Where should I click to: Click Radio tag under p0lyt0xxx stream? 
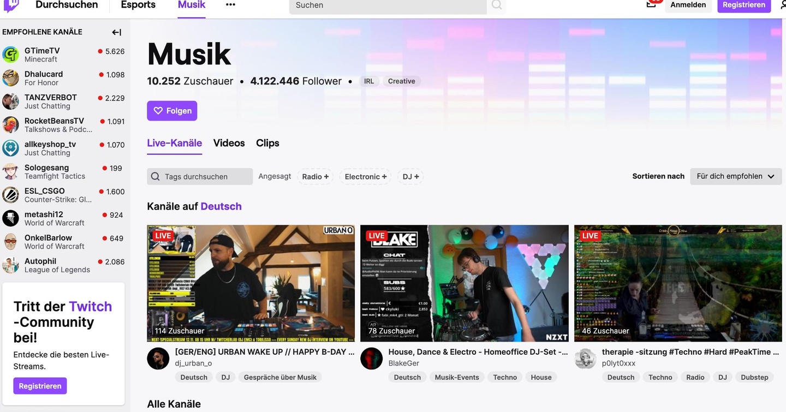click(x=695, y=377)
